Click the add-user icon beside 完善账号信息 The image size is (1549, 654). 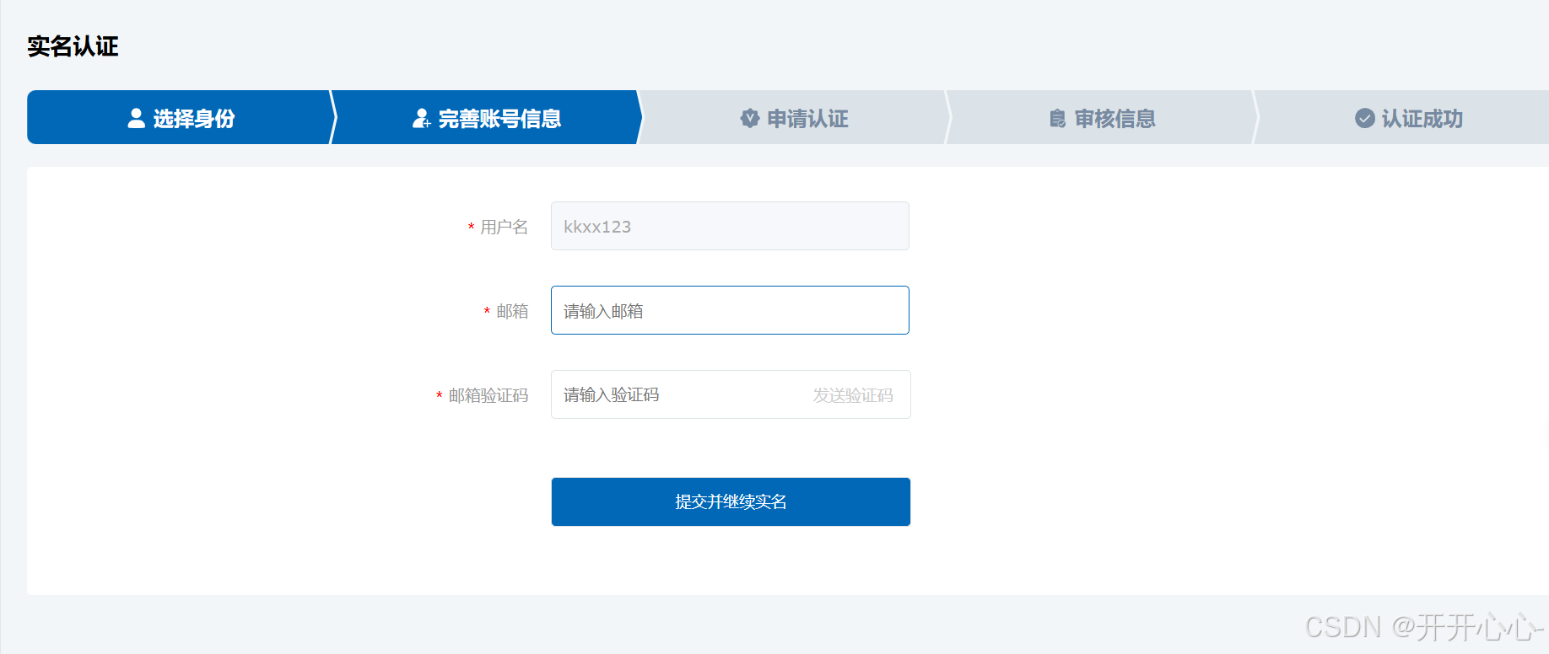click(x=421, y=118)
